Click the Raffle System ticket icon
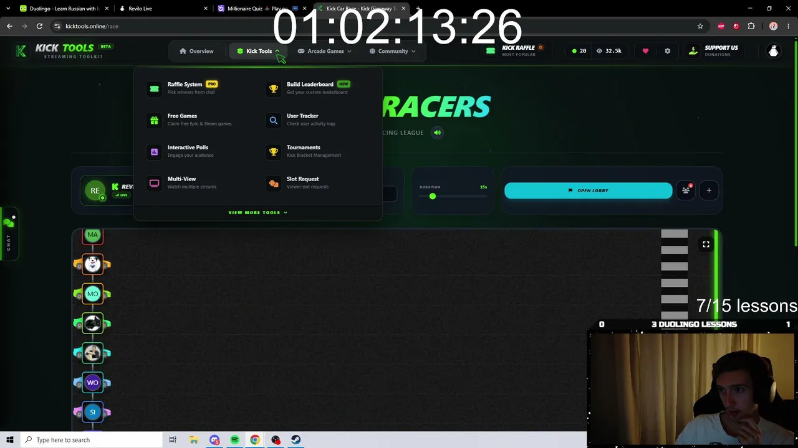The image size is (798, 448). pyautogui.click(x=154, y=89)
